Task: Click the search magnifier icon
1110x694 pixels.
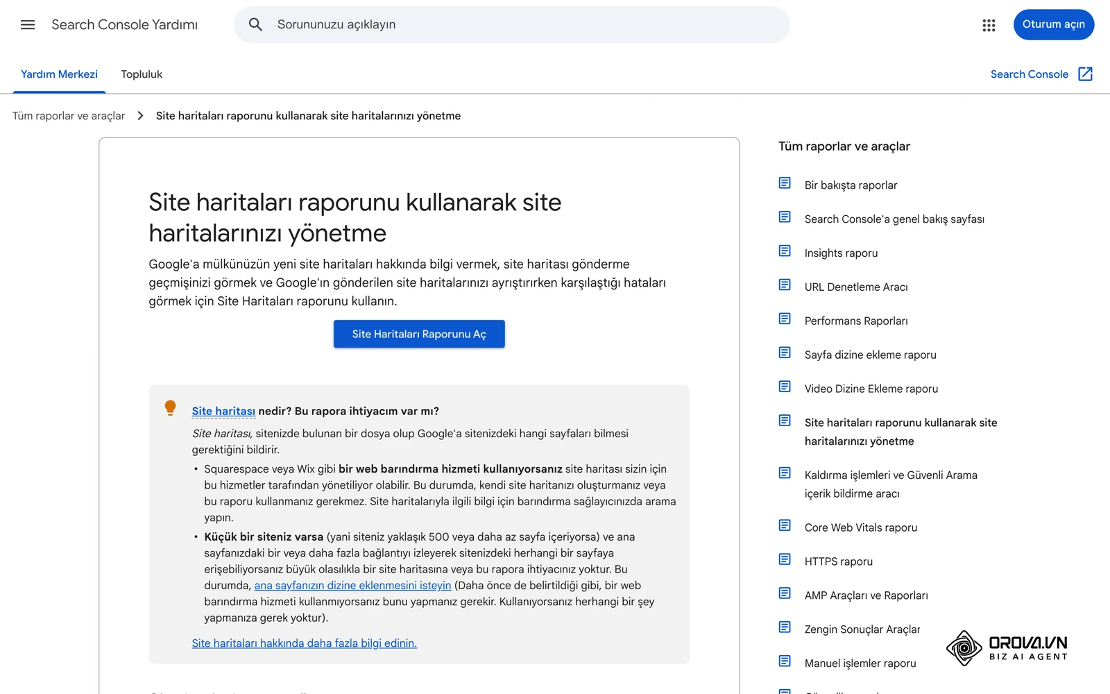Action: point(255,25)
